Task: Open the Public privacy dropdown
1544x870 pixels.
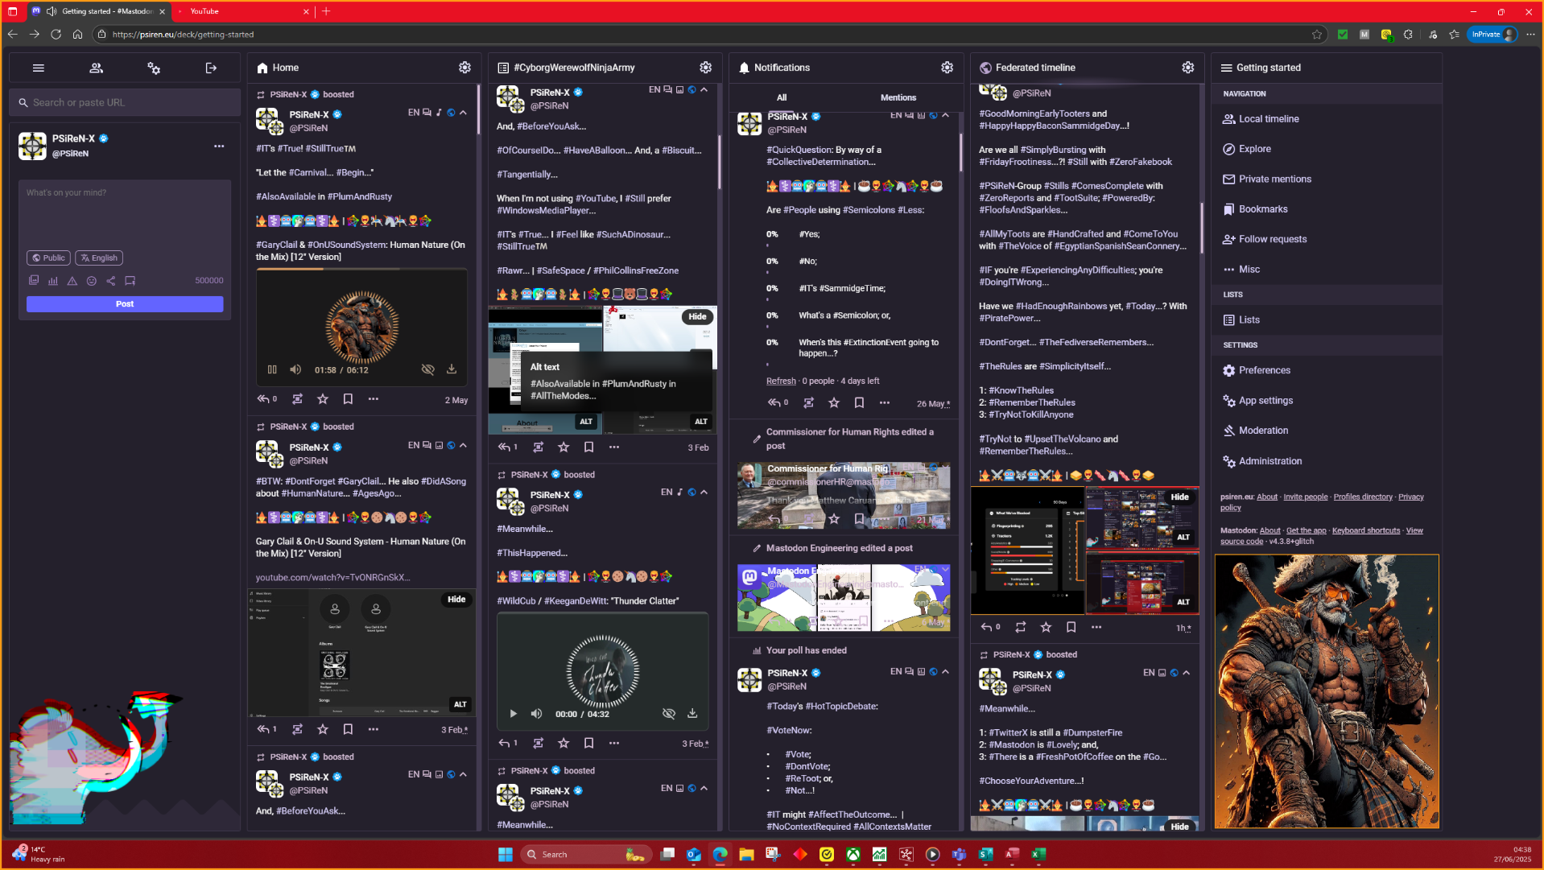Action: click(48, 258)
